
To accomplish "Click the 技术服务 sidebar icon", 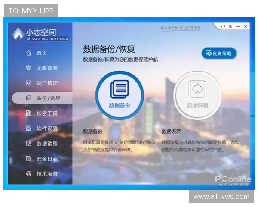I will (28, 174).
